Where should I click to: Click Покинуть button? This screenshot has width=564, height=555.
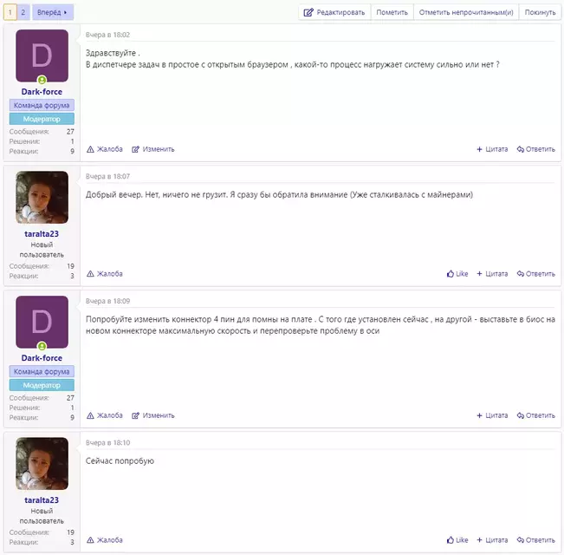pyautogui.click(x=540, y=12)
